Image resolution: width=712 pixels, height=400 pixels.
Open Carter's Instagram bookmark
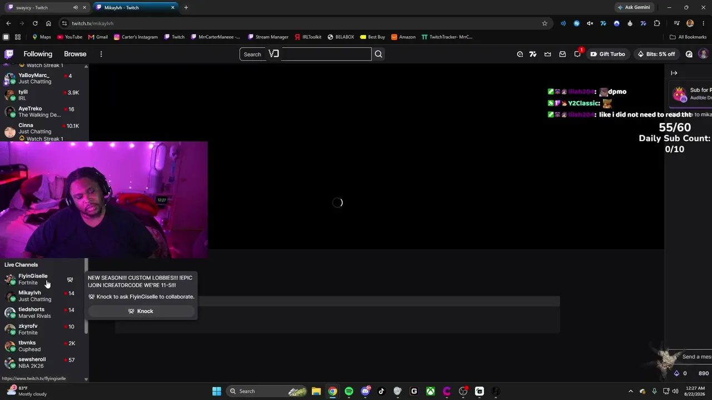click(x=136, y=37)
